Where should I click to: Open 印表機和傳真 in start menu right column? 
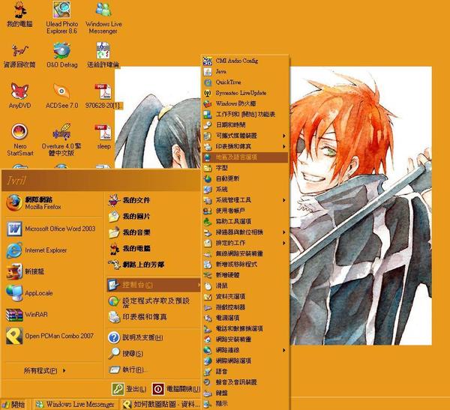154,317
